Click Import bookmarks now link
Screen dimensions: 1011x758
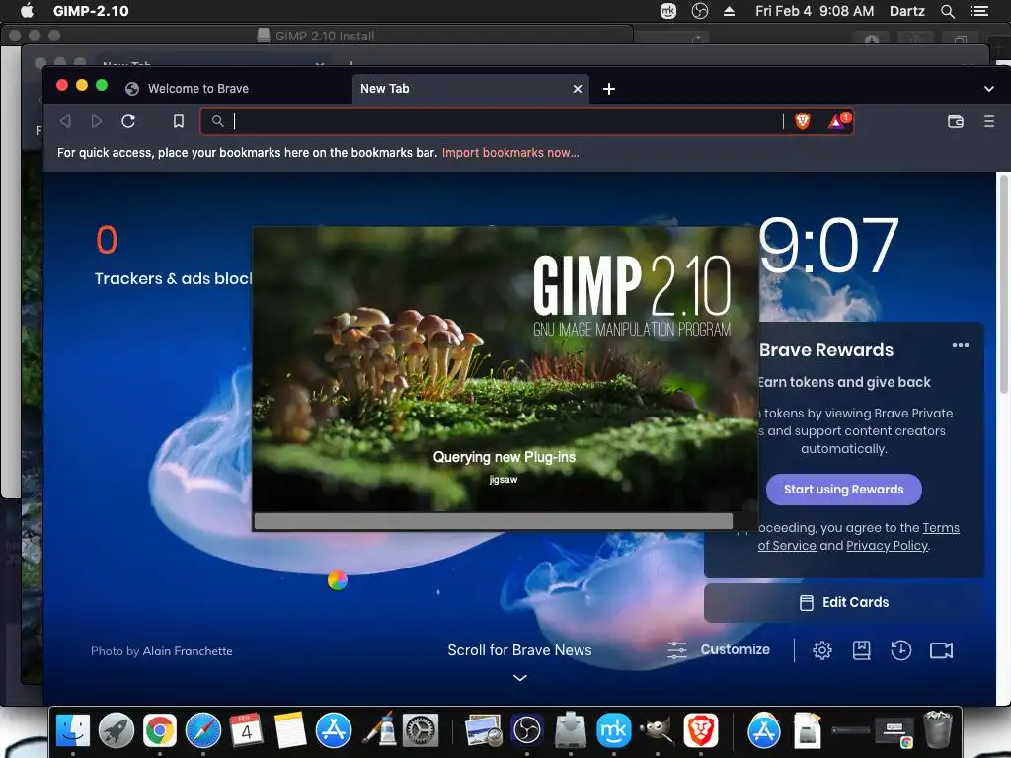pyautogui.click(x=510, y=153)
